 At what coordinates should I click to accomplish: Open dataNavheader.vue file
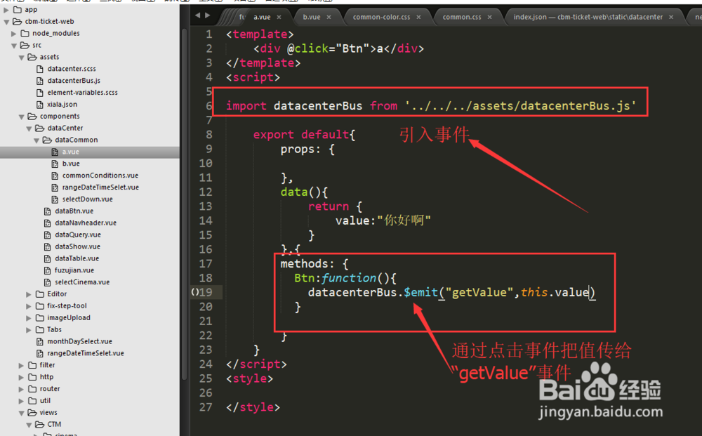click(86, 223)
